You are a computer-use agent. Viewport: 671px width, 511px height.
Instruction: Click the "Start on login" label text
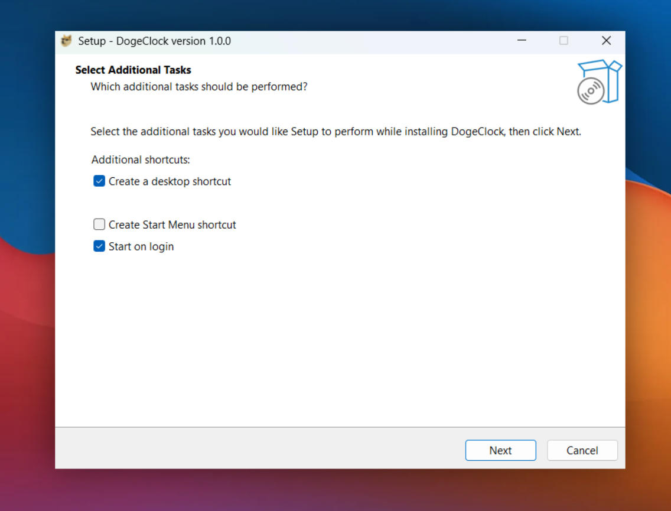coord(141,246)
